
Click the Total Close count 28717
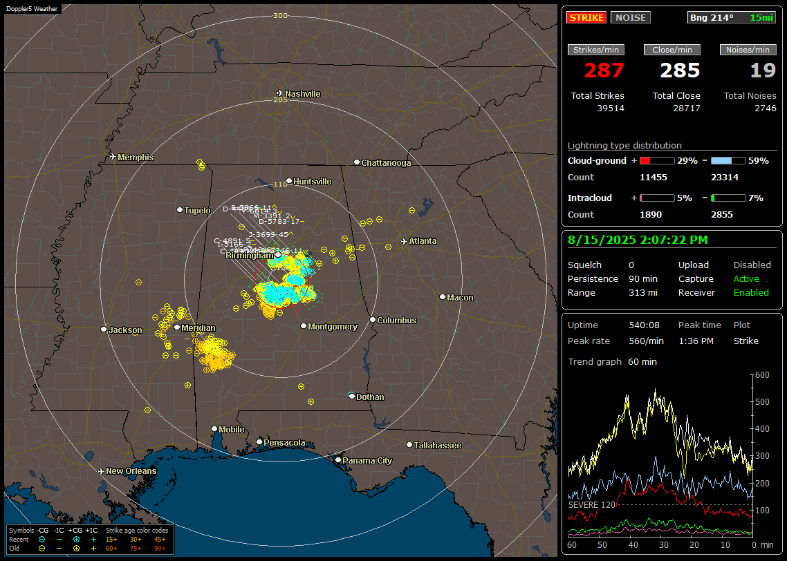click(686, 108)
